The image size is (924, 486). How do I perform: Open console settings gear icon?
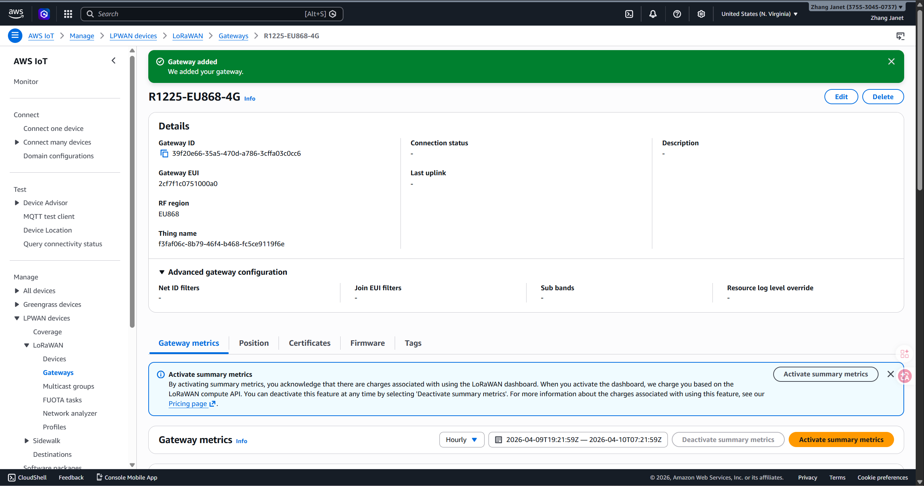click(x=701, y=14)
